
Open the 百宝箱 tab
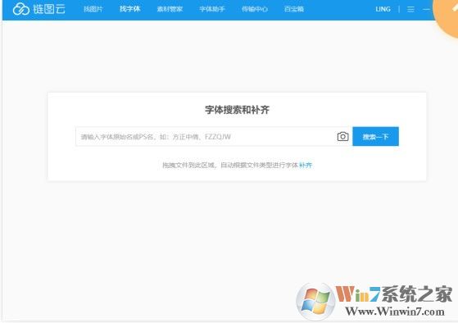pos(294,9)
